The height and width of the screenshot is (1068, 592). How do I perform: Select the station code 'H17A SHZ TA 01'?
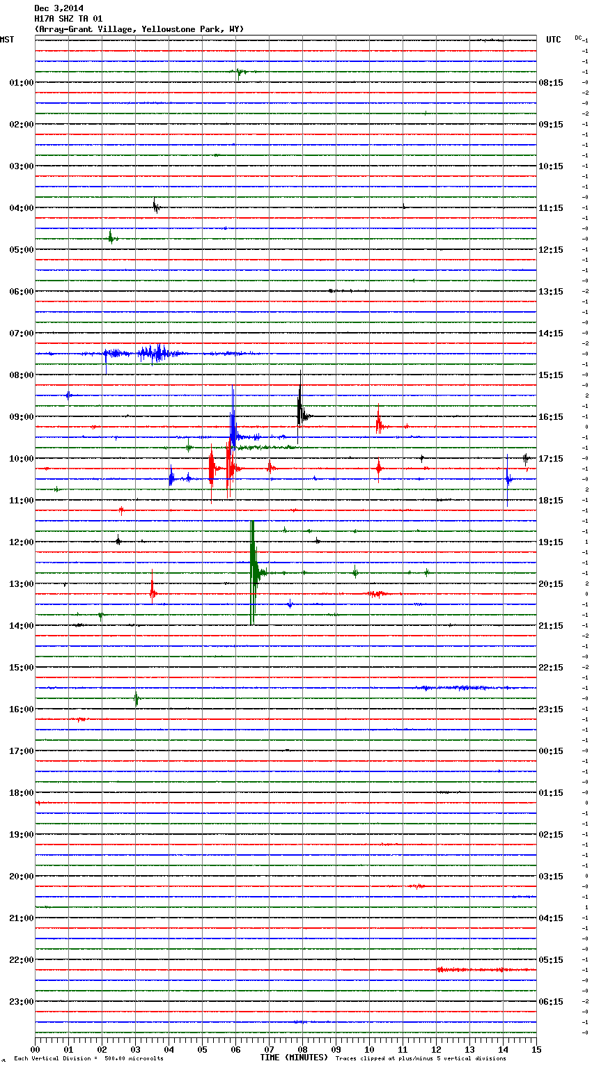68,19
